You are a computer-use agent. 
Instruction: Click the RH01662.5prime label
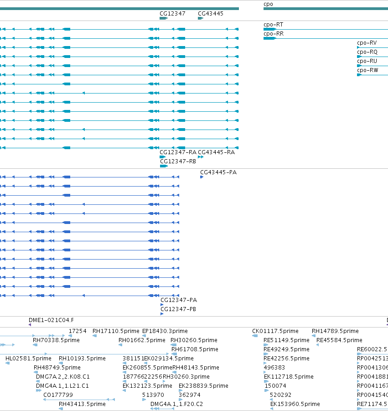[142, 340]
